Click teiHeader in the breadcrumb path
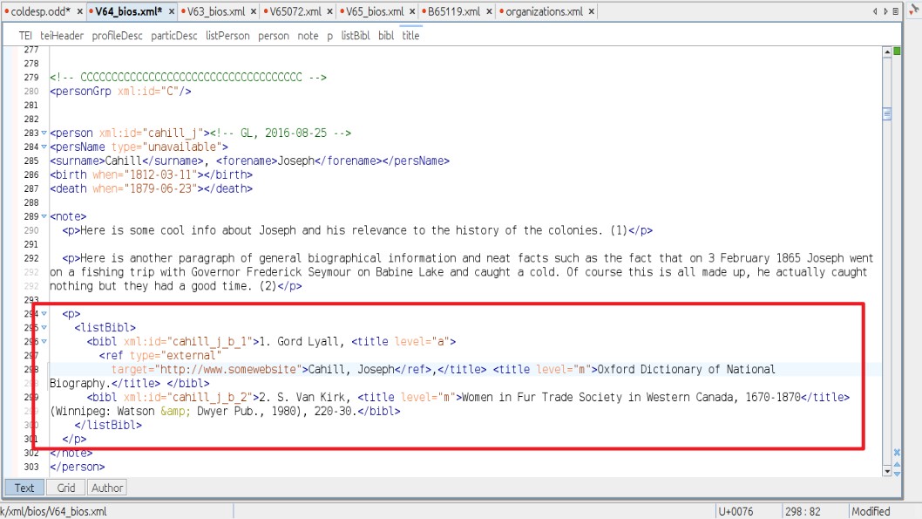The width and height of the screenshot is (922, 519). coord(62,36)
